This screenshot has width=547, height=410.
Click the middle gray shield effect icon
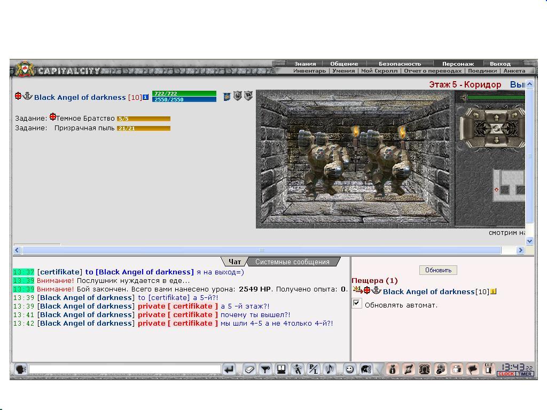coord(238,96)
